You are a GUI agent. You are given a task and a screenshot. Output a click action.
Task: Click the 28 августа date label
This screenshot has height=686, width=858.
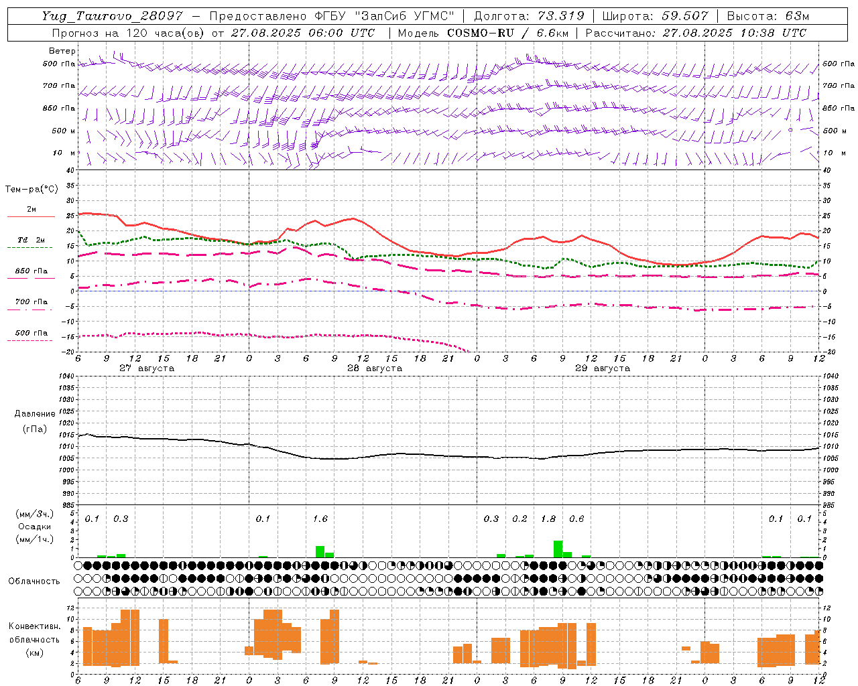[x=375, y=368]
